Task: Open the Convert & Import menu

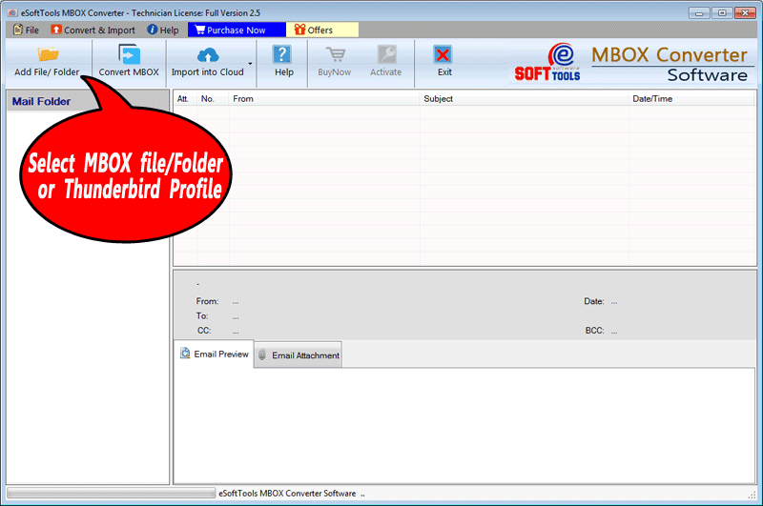Action: click(x=93, y=30)
